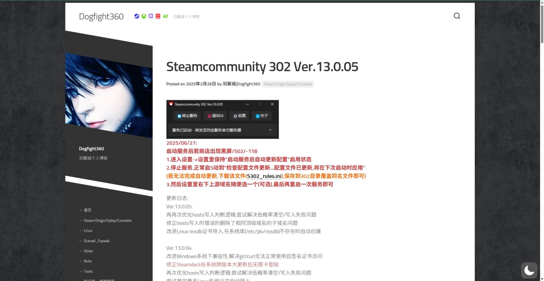Click the post title Steamcommunity 302 Ver.13.0.05
The width and height of the screenshot is (544, 281).
262,67
